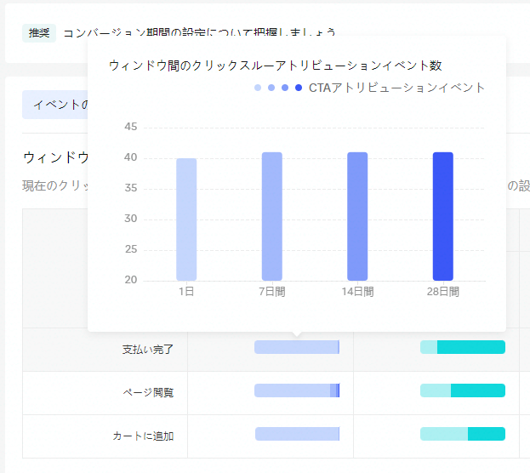
Task: Click blue bar in ページ閲覧 row
Action: (x=297, y=390)
